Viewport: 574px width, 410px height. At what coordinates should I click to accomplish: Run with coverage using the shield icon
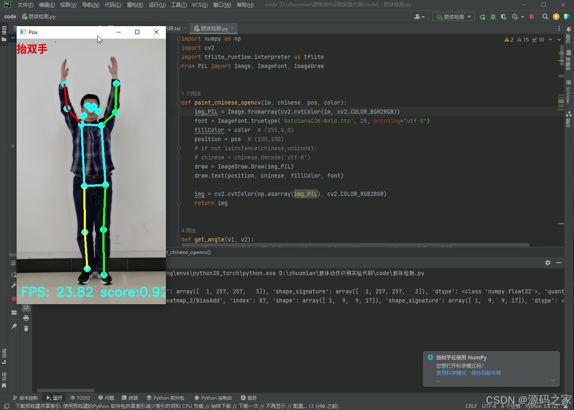click(x=503, y=17)
